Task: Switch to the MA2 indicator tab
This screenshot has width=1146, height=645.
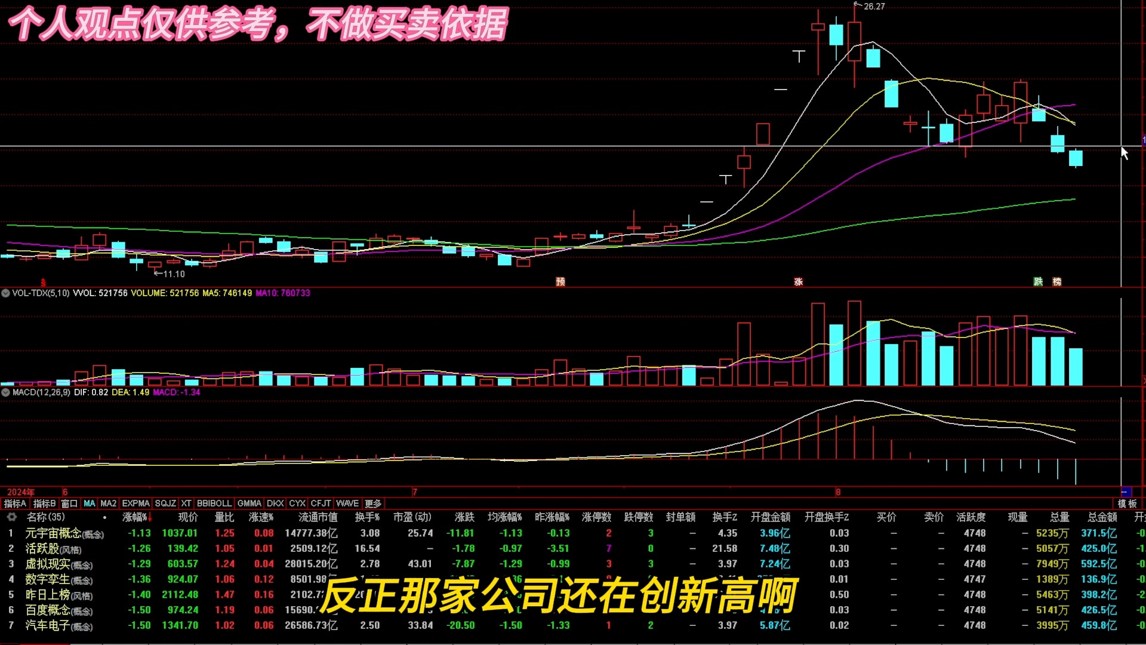Action: click(108, 503)
